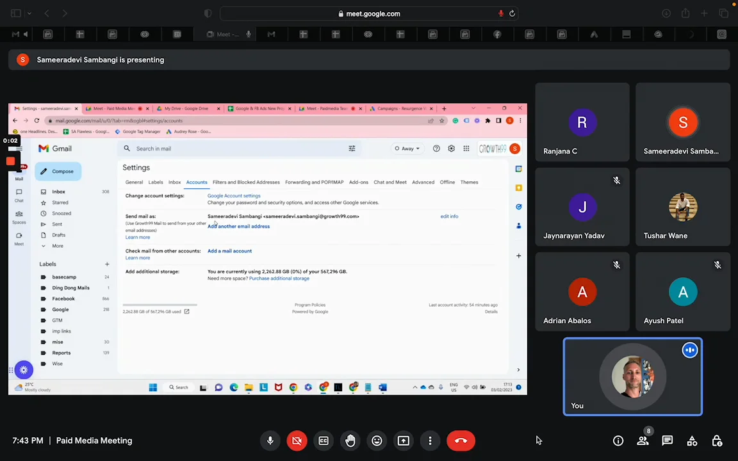738x461 pixels.
Task: Click Gmail settings gear icon
Action: point(452,148)
